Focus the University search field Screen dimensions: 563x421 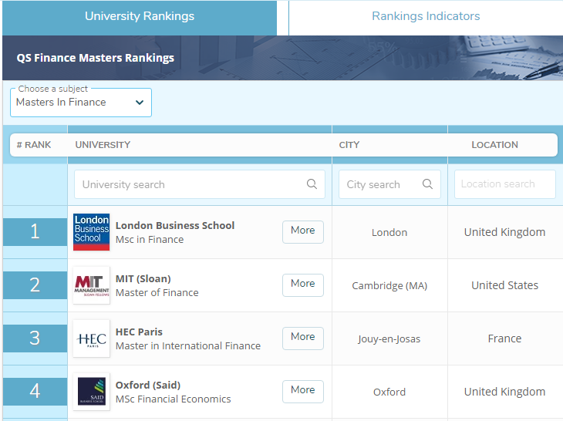point(193,184)
